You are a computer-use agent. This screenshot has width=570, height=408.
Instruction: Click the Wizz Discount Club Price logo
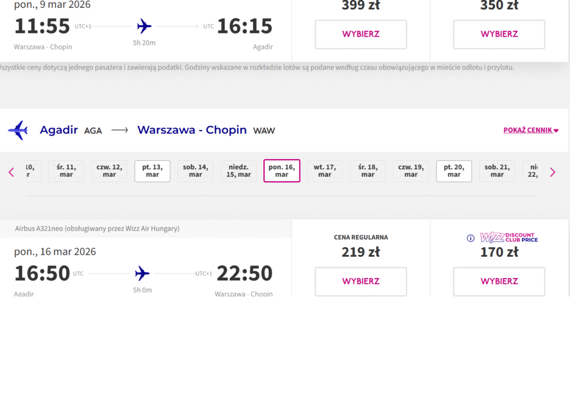click(509, 238)
